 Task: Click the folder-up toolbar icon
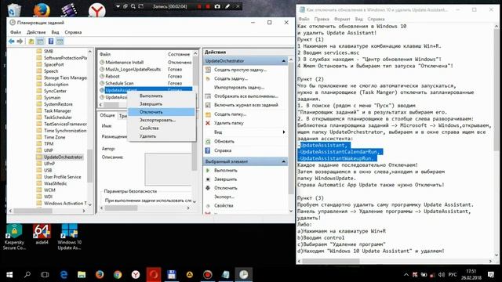(31, 42)
